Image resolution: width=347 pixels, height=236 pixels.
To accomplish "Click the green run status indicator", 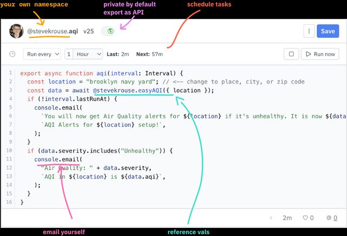I will pos(271,218).
